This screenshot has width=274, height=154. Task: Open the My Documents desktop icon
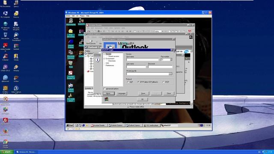click(x=5, y=4)
